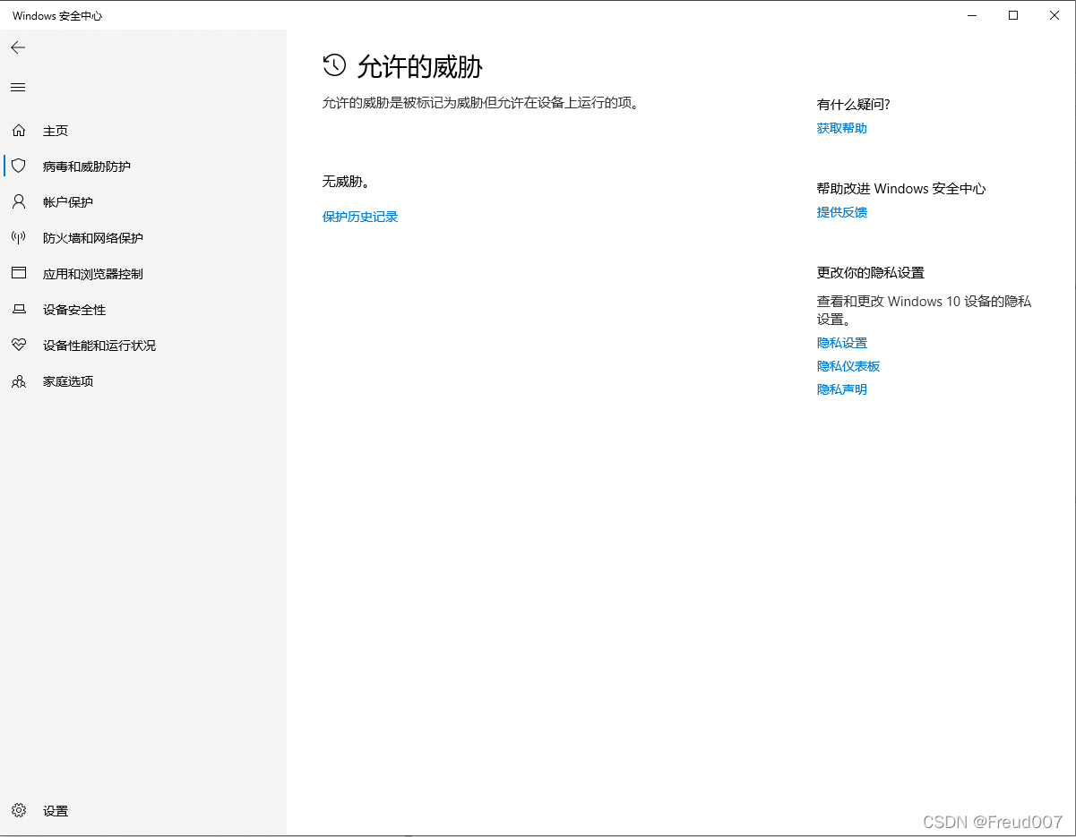Click the 获取帮助 link
This screenshot has width=1076, height=837.
(x=842, y=128)
